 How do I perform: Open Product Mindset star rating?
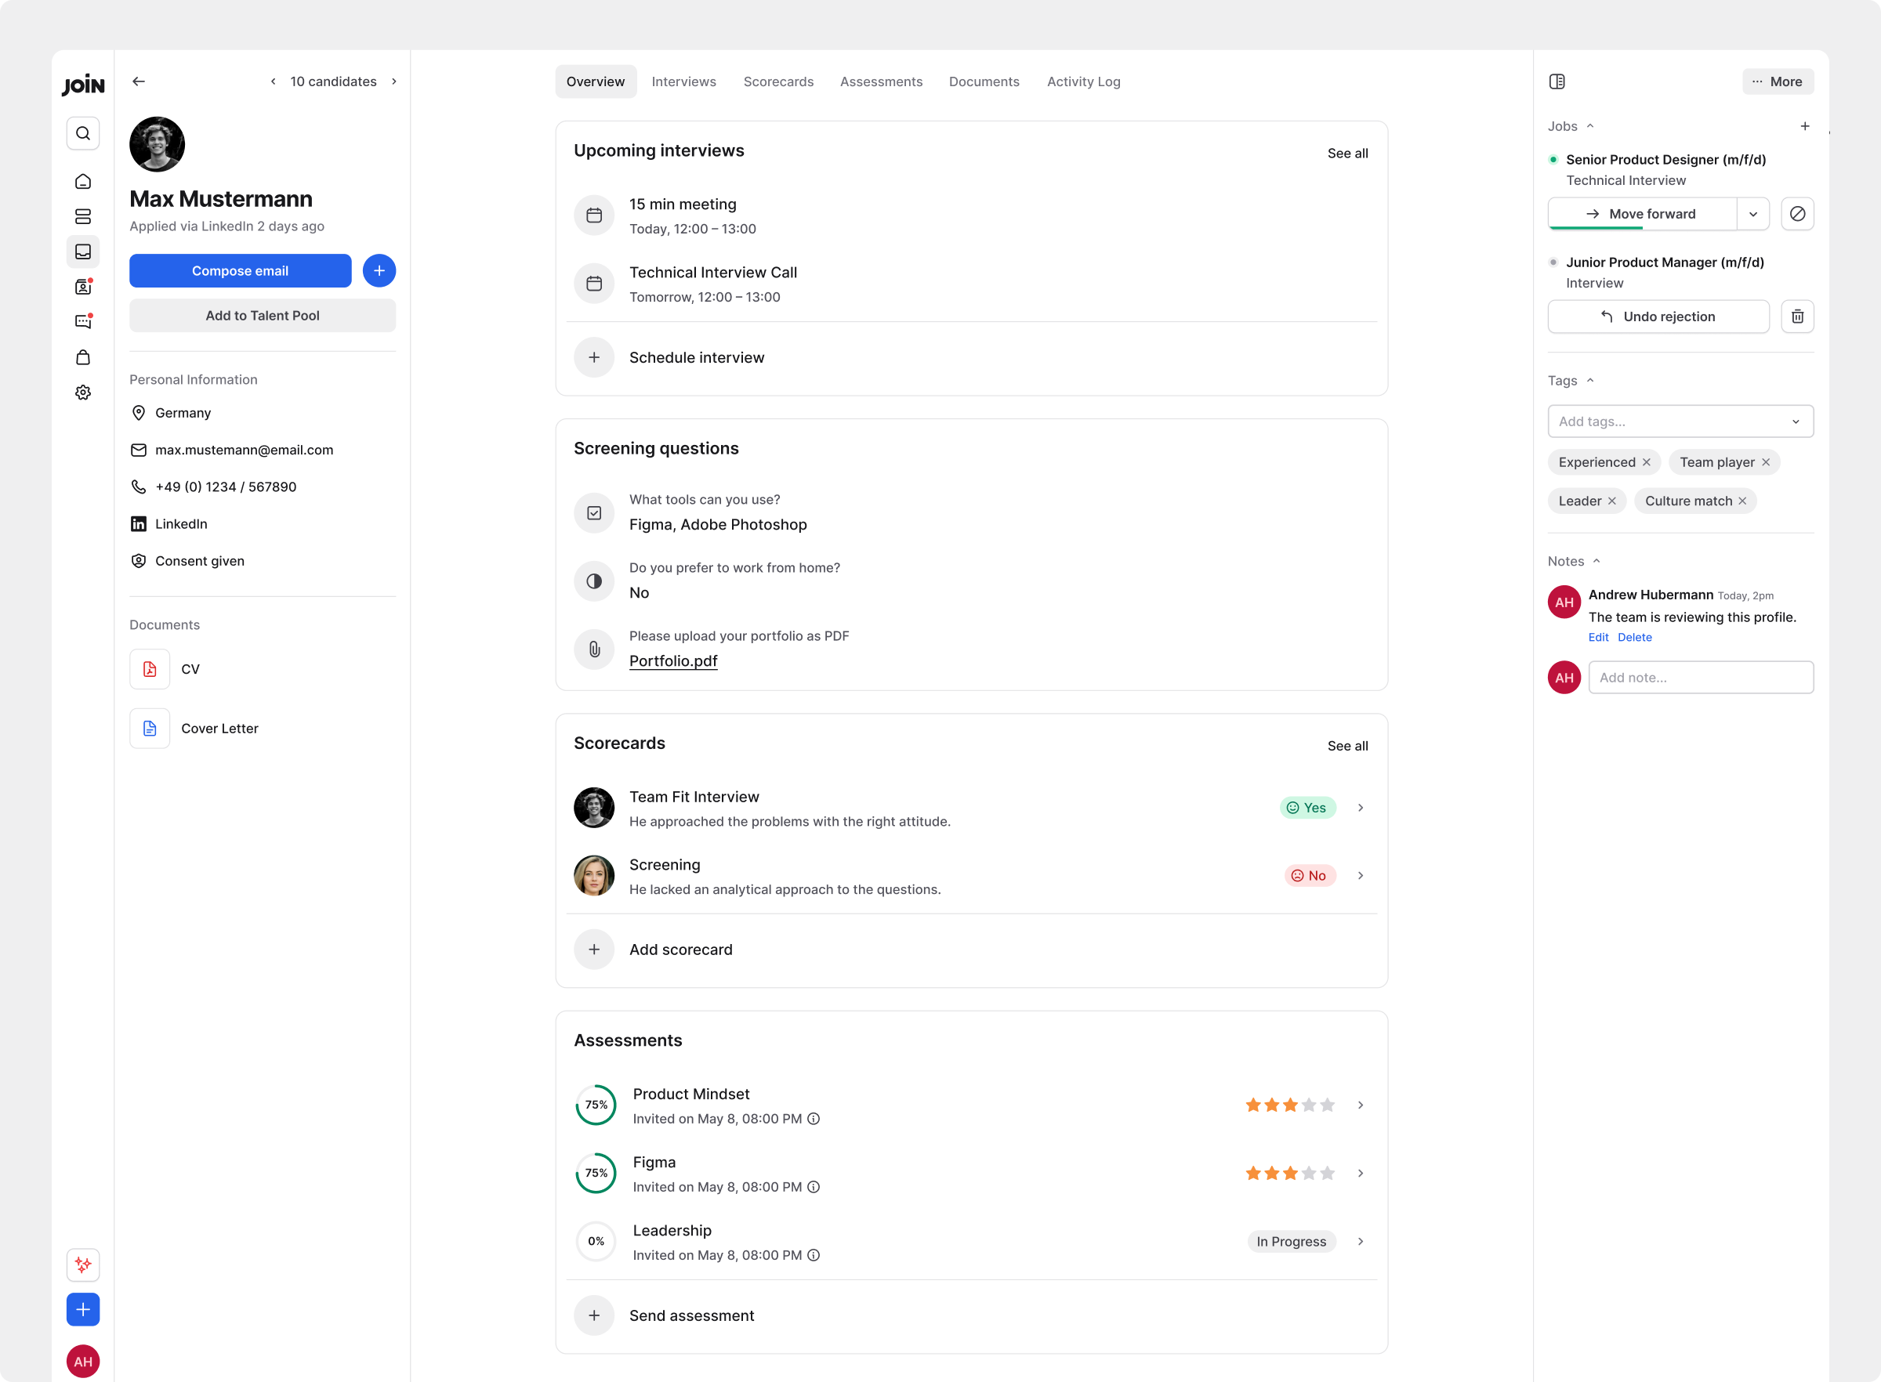coord(1288,1105)
